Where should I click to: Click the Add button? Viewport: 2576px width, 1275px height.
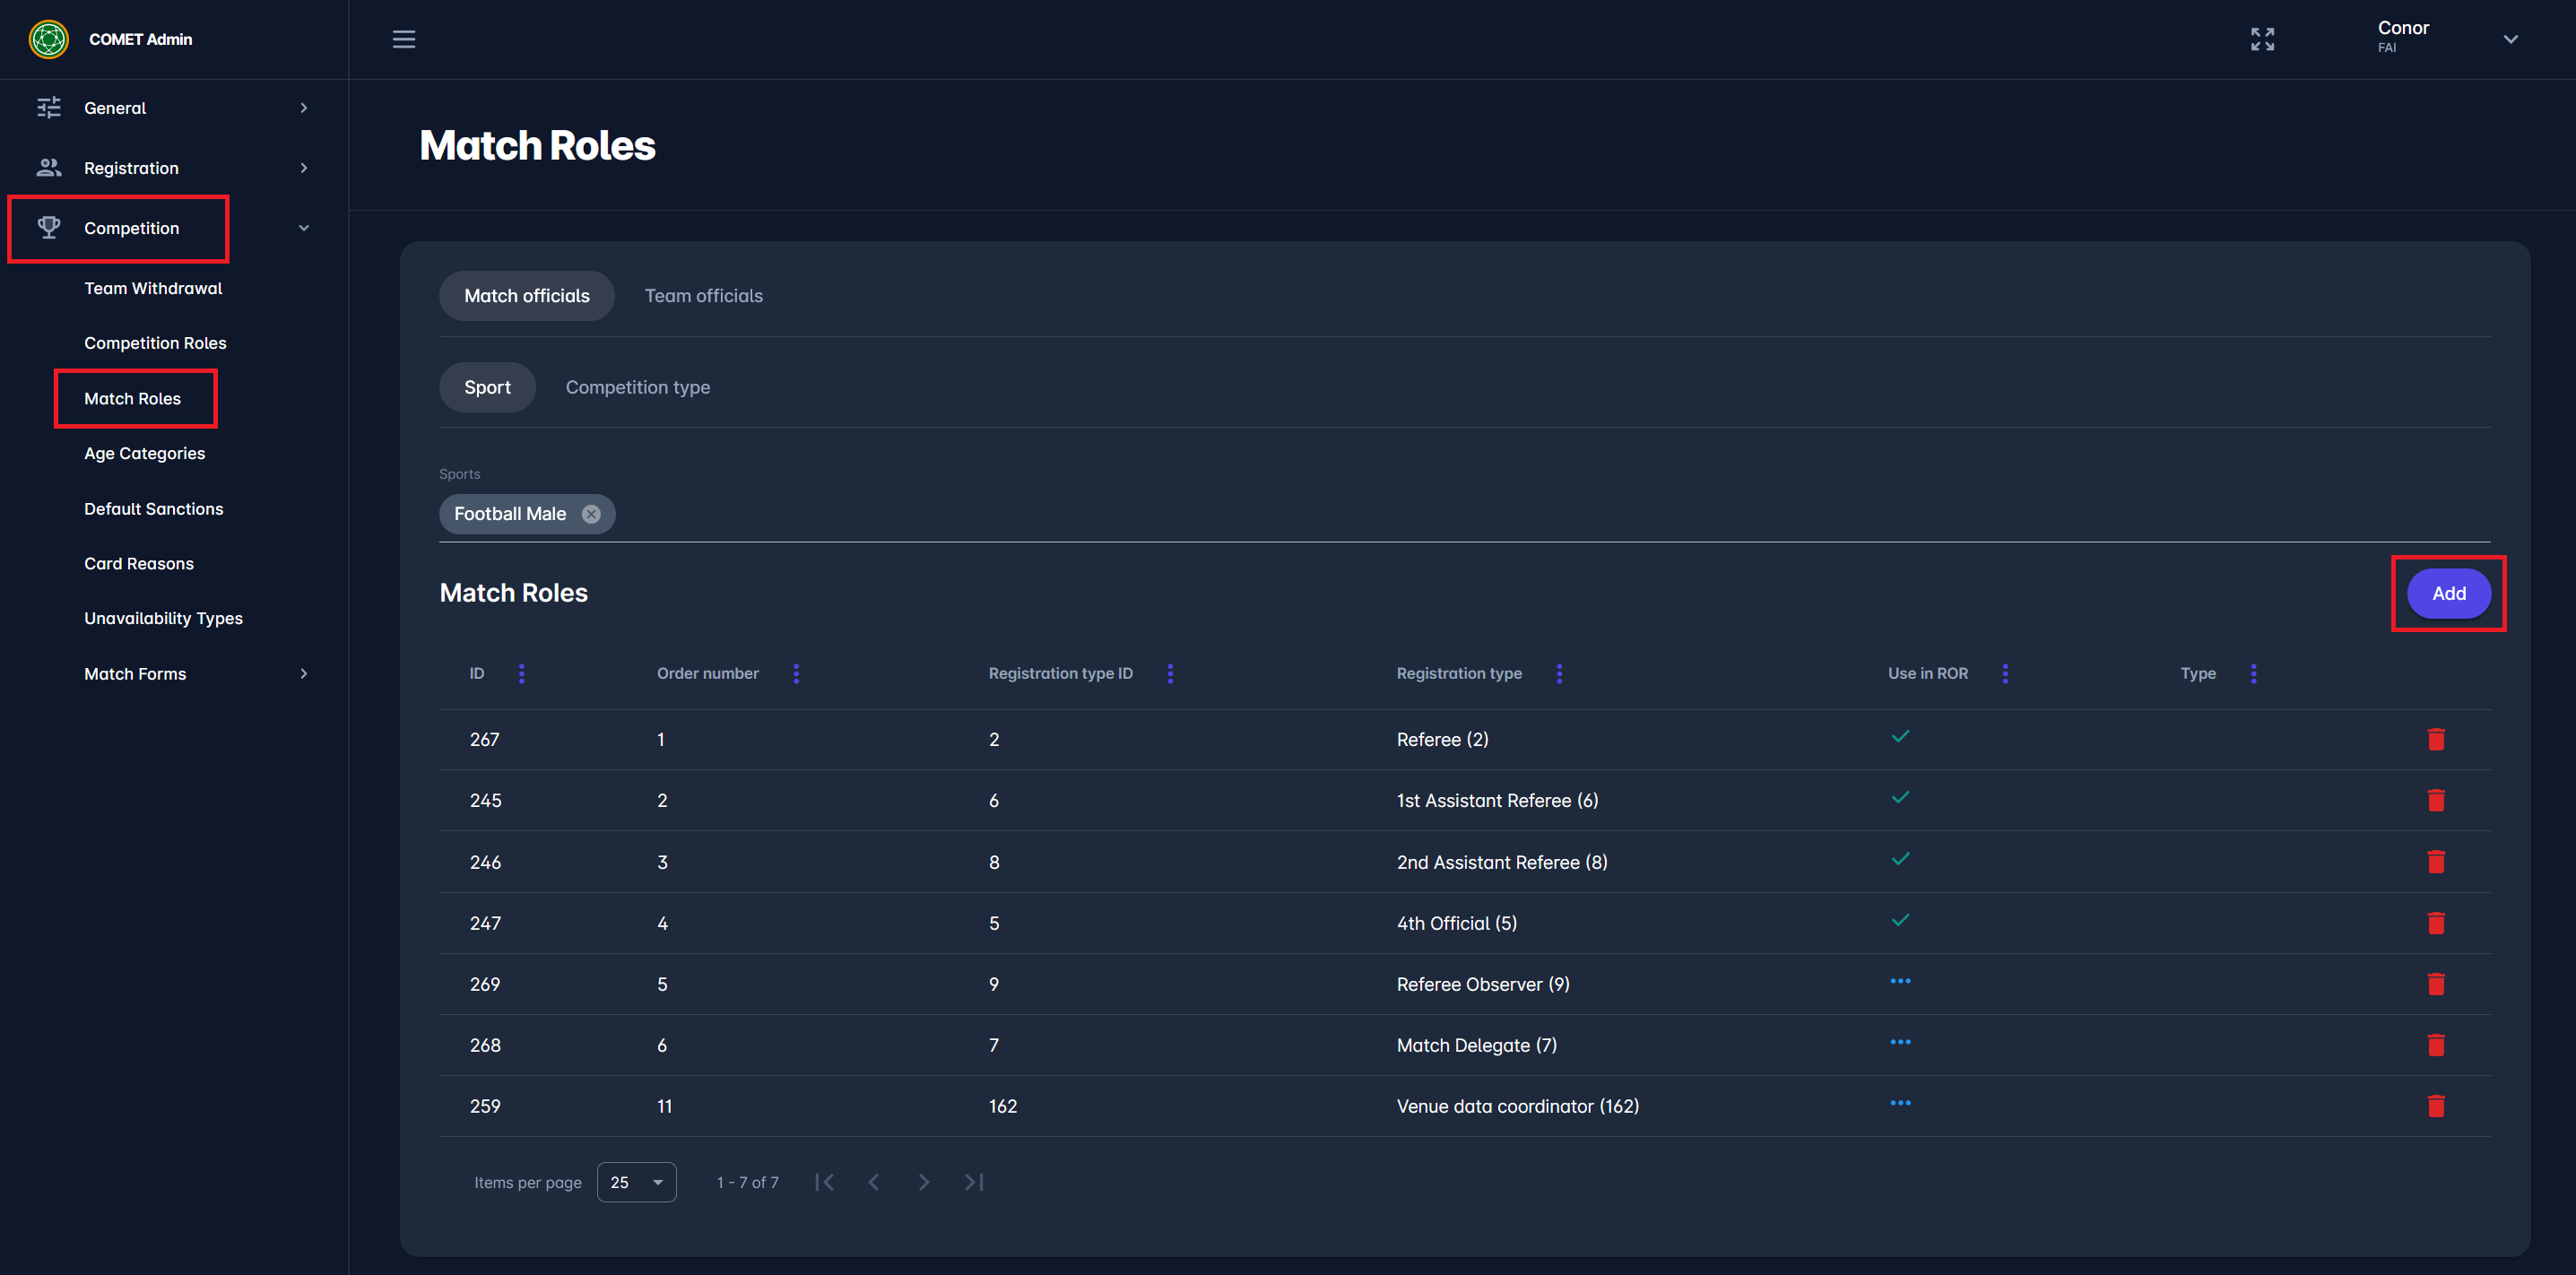click(2447, 593)
